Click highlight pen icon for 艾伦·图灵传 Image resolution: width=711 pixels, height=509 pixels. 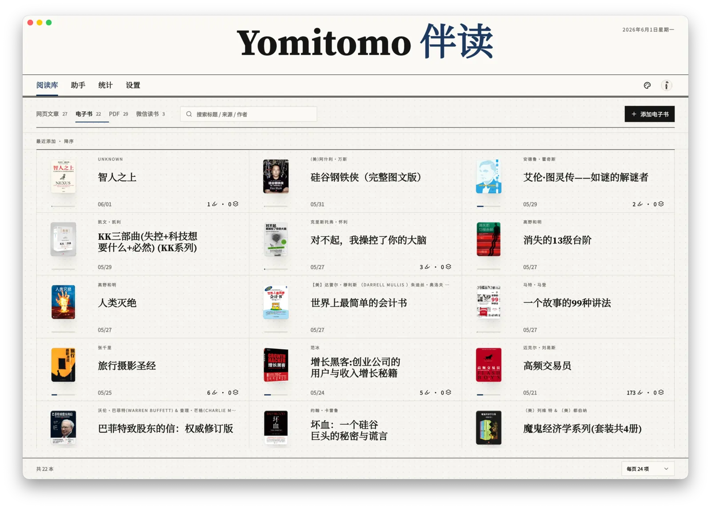coord(640,204)
